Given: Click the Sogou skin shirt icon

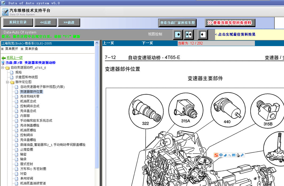Looking at the screenshot, I should coord(238,155).
